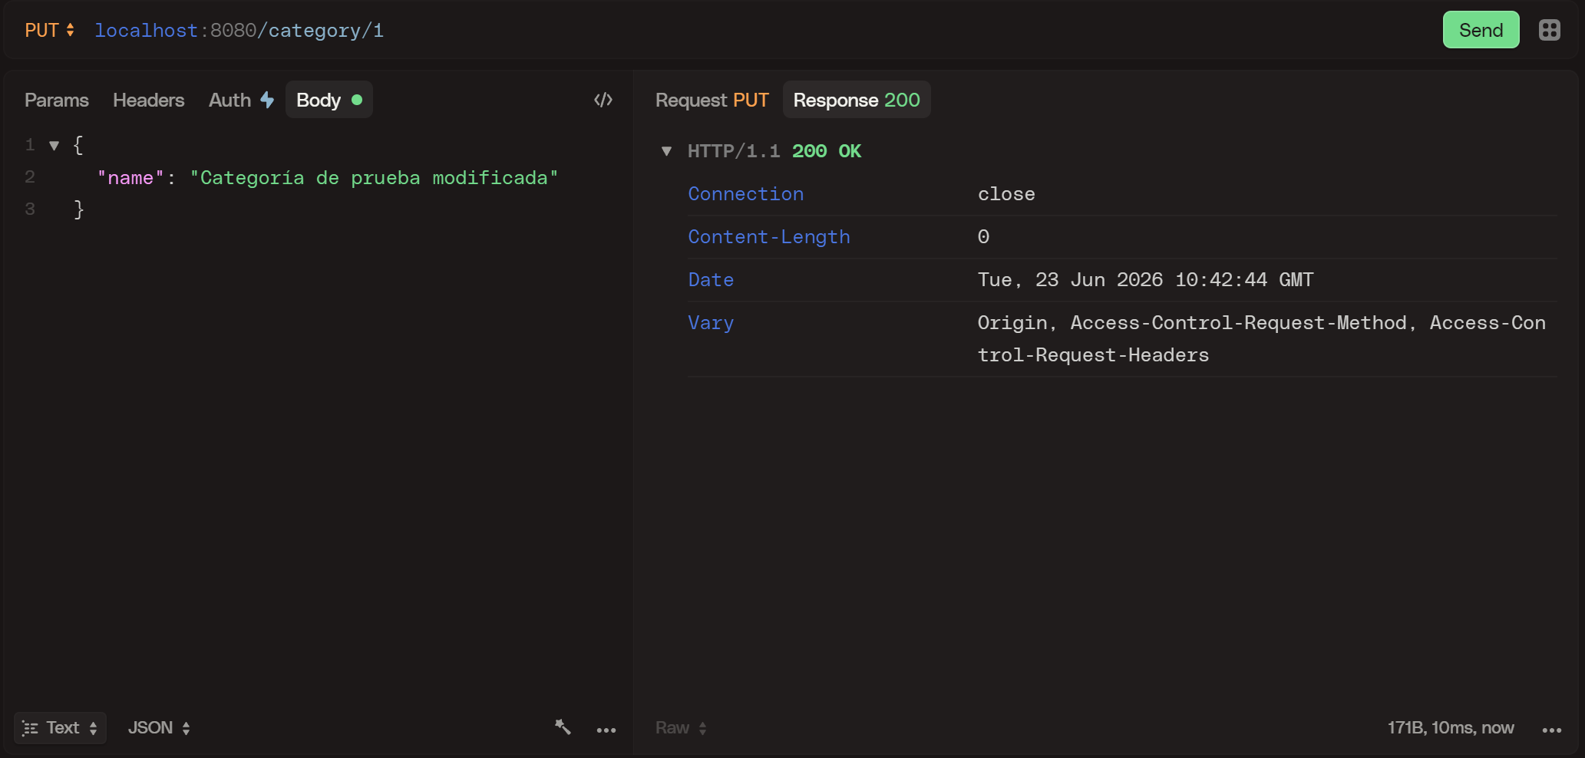Click the URL field localhost:8080/category/1
Image resolution: width=1585 pixels, height=758 pixels.
tap(239, 30)
